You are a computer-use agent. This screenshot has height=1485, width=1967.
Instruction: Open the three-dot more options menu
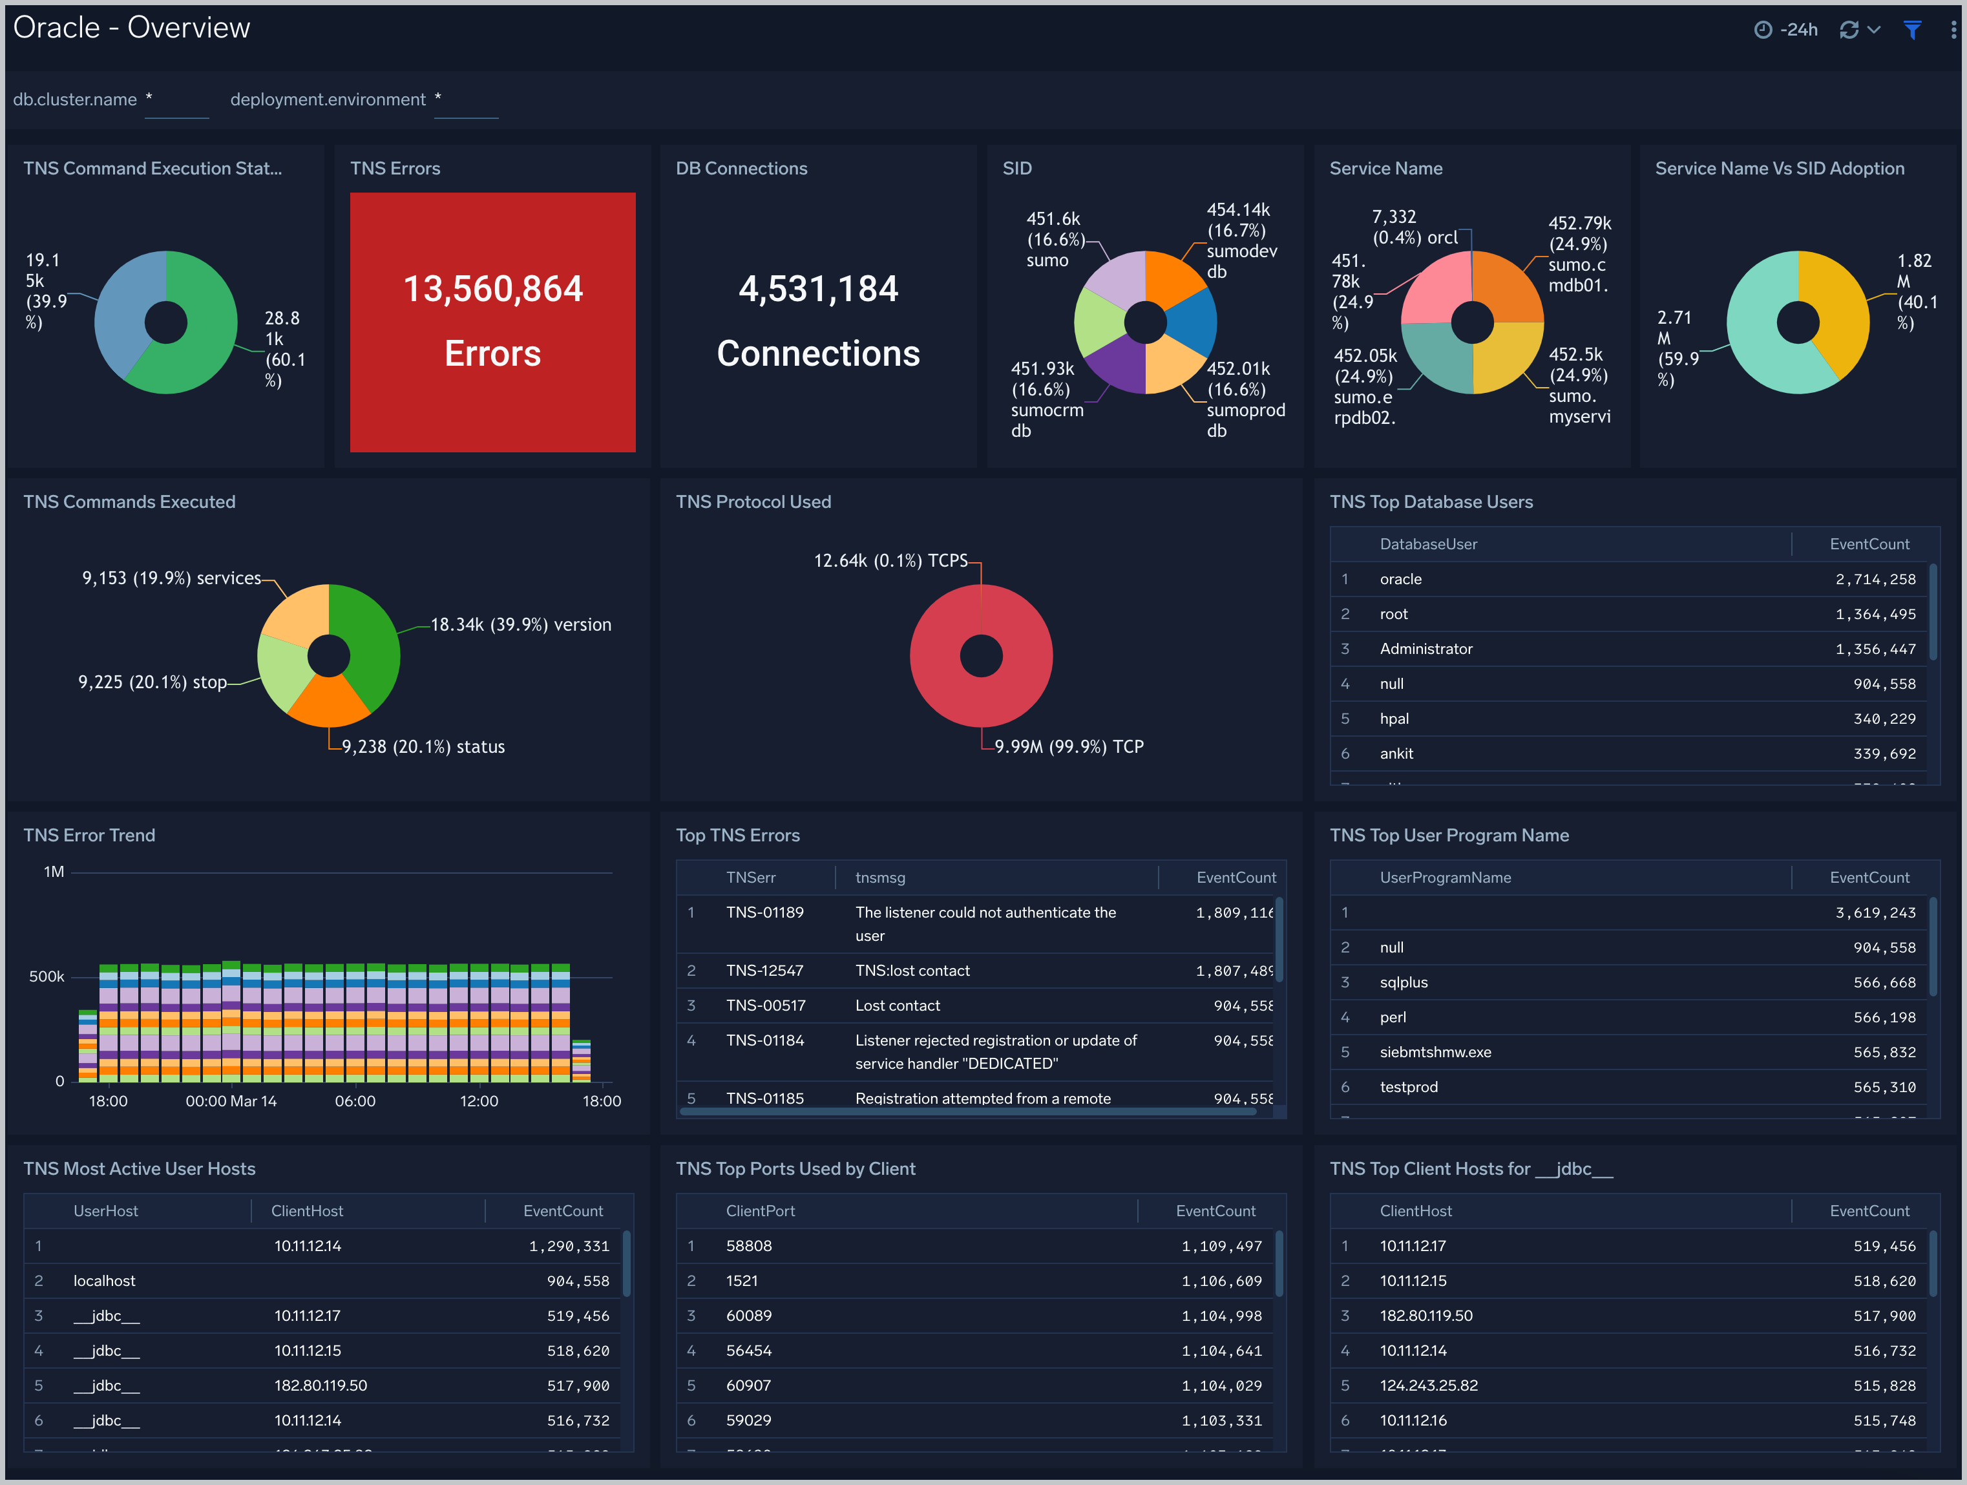click(x=1953, y=29)
